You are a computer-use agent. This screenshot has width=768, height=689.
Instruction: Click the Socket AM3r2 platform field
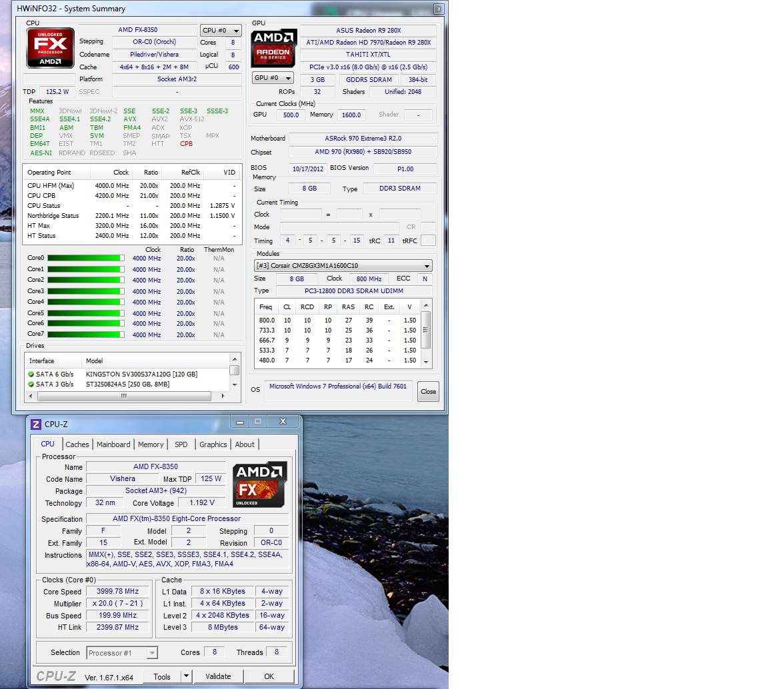[x=177, y=79]
